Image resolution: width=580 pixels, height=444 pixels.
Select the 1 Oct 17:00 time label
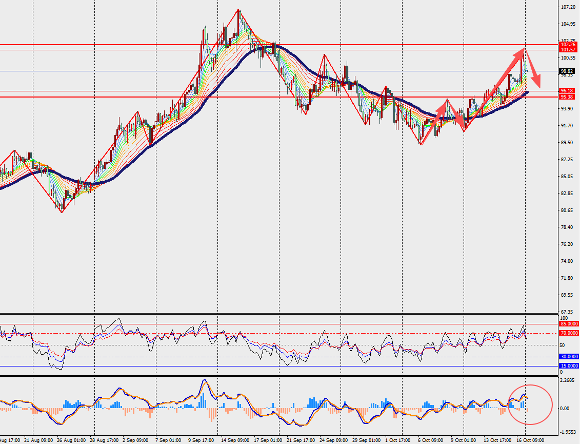pyautogui.click(x=398, y=440)
